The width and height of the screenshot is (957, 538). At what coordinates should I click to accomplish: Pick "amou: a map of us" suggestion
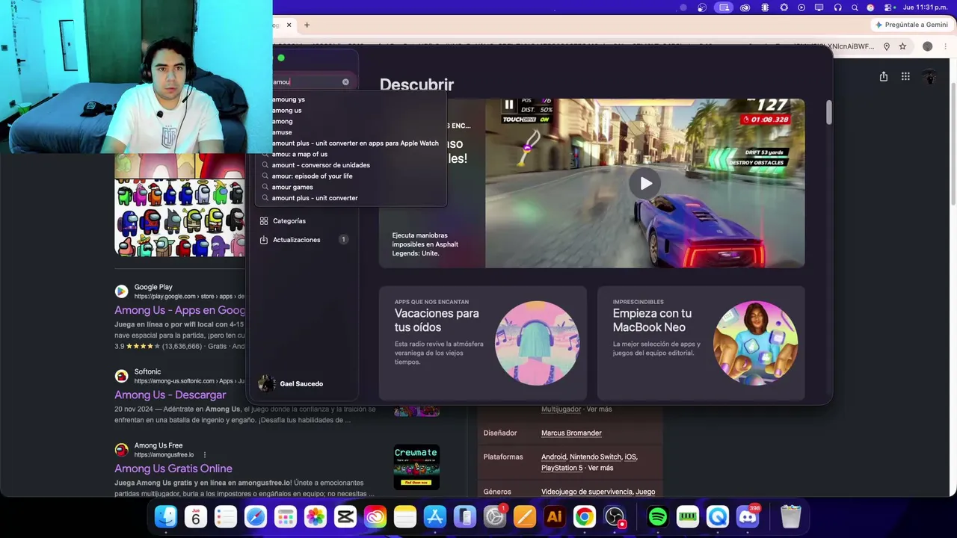tap(299, 154)
